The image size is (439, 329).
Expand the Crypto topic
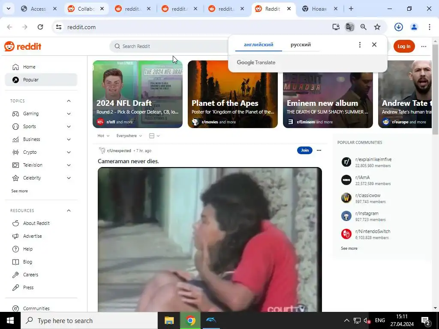[69, 152]
